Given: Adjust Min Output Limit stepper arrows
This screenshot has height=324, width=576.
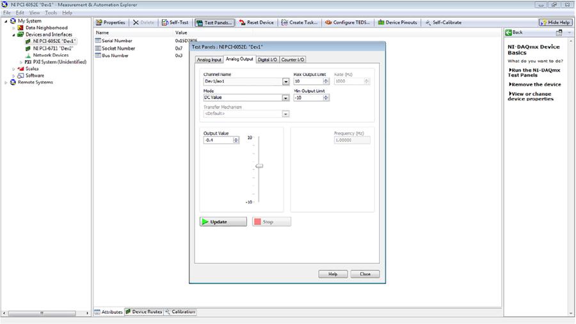Looking at the screenshot, I should click(326, 98).
